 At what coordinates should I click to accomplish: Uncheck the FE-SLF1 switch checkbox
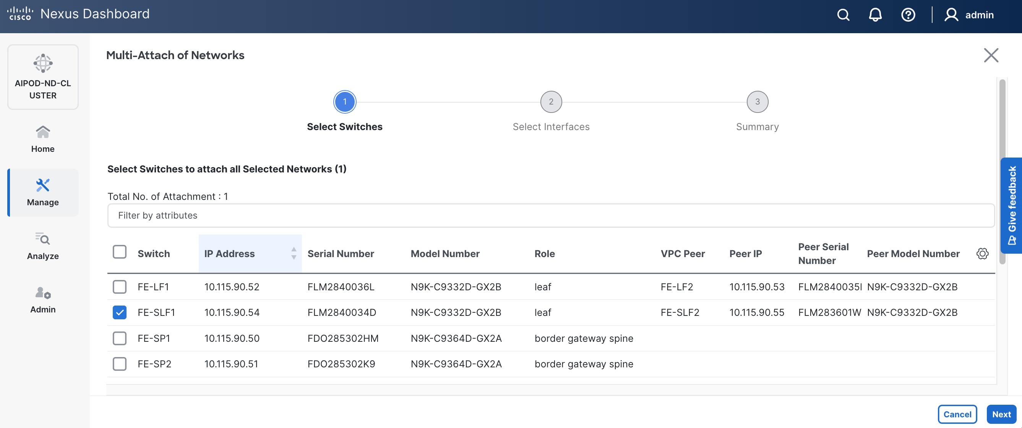pyautogui.click(x=119, y=312)
